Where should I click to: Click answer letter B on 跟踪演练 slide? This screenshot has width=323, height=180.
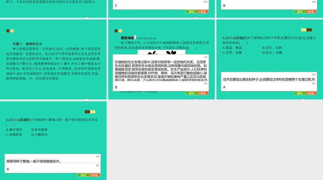point(116,87)
